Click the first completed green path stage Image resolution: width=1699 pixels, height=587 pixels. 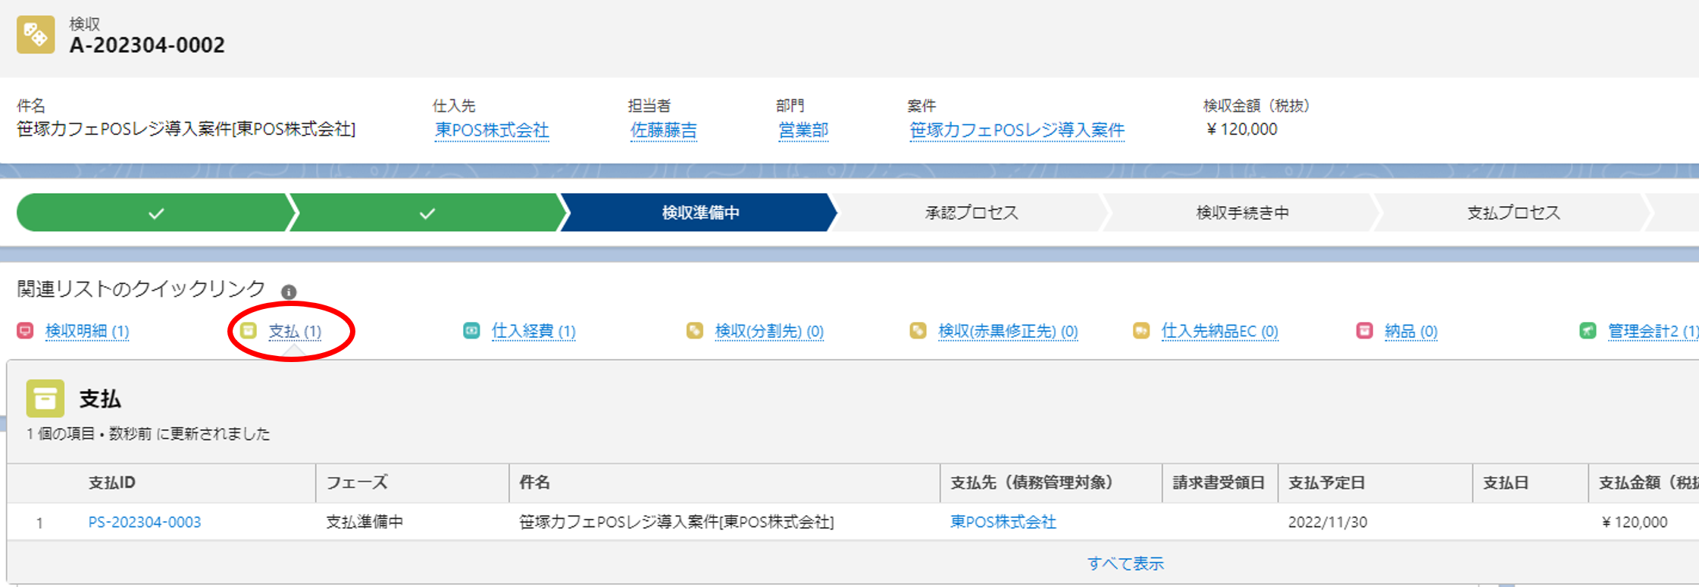[x=155, y=213]
